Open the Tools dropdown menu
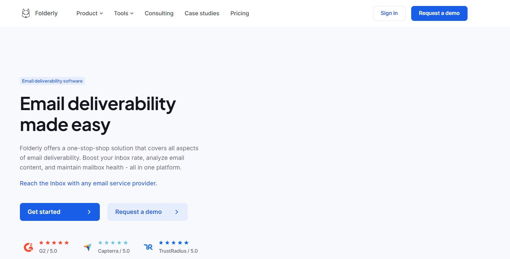This screenshot has width=510, height=259. (121, 13)
